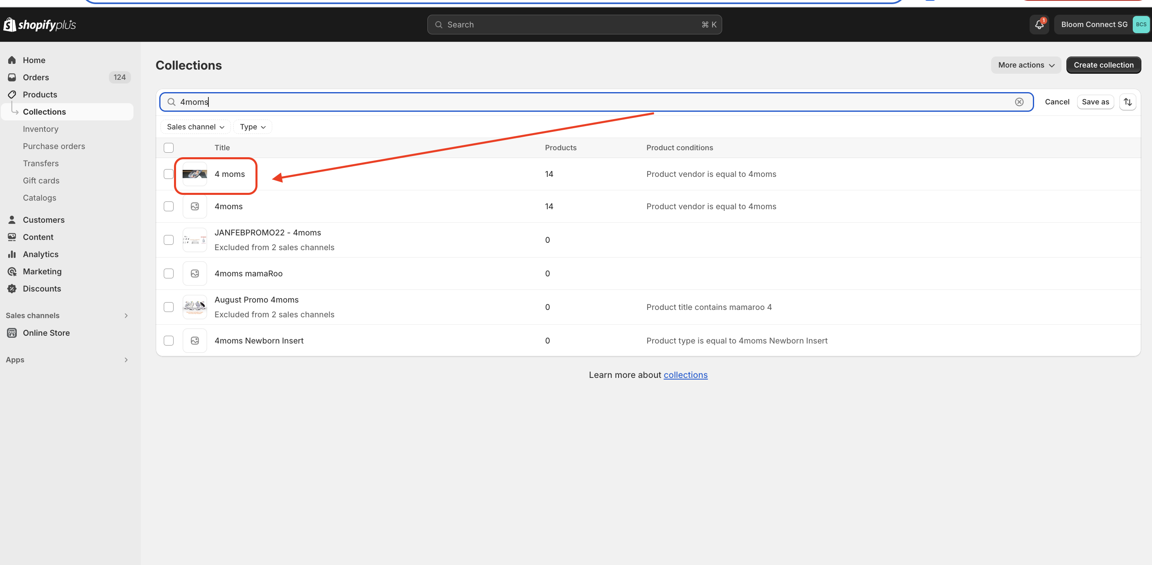Clear the collections search field

pyautogui.click(x=1019, y=102)
